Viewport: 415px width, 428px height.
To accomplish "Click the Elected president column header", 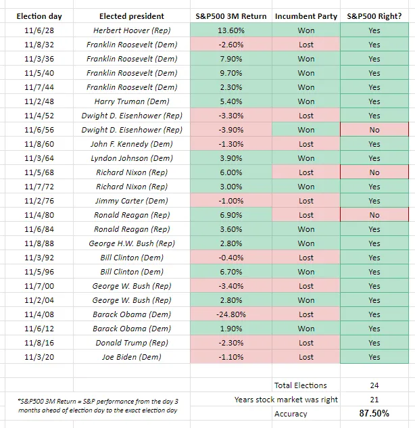I will click(x=131, y=16).
